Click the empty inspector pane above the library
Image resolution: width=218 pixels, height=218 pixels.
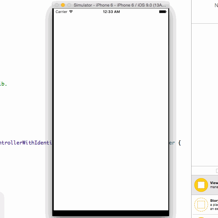point(205,93)
